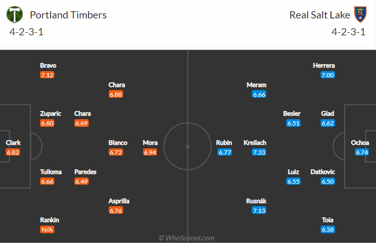Select player Meram's name

pyautogui.click(x=256, y=85)
